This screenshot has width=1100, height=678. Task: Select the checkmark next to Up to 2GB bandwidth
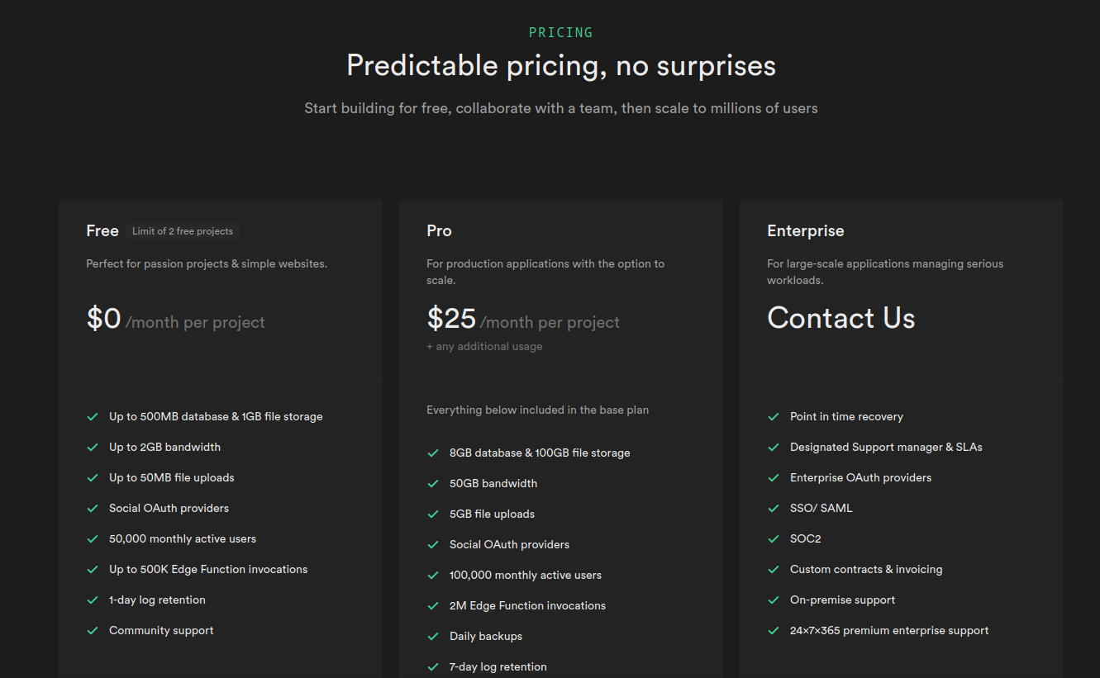point(93,447)
